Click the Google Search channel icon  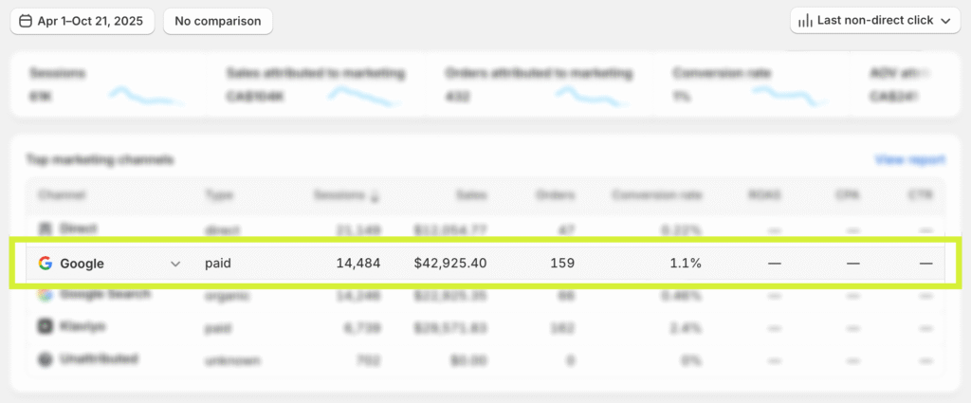click(x=45, y=295)
